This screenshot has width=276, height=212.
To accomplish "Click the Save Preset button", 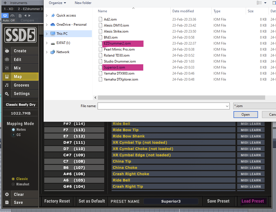I will click(x=218, y=201).
